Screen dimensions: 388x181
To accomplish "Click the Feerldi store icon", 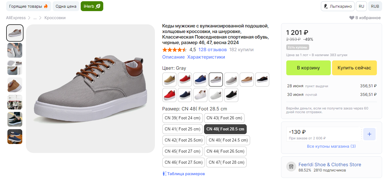I will point(291,167).
